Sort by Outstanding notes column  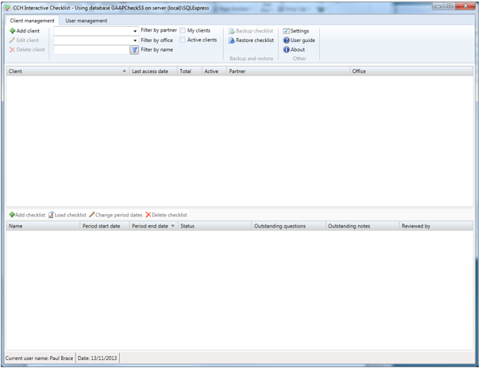click(363, 226)
